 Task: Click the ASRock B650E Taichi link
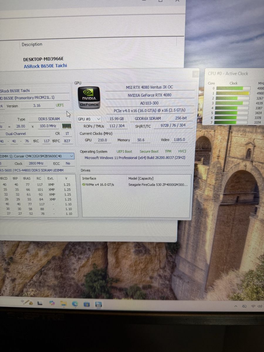(45, 66)
